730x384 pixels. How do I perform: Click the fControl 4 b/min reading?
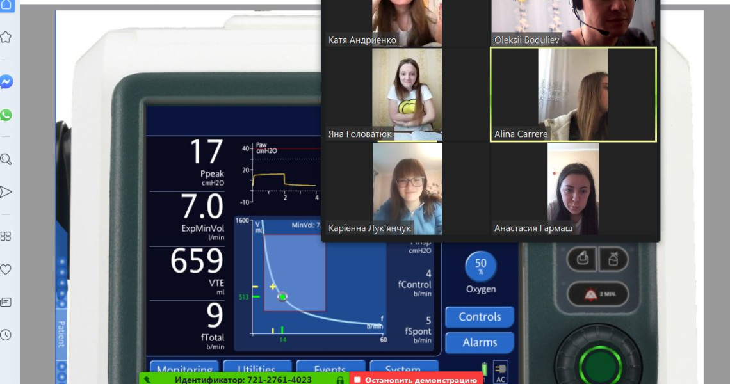click(x=414, y=284)
